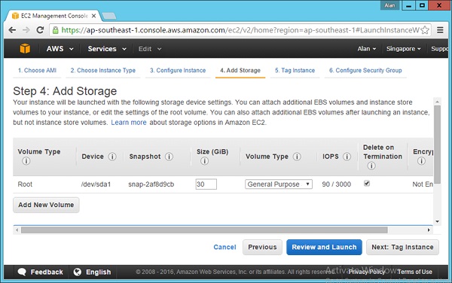Screen dimensions: 452x283
Task: Focus the Size (GiB) input field
Action: click(x=206, y=184)
